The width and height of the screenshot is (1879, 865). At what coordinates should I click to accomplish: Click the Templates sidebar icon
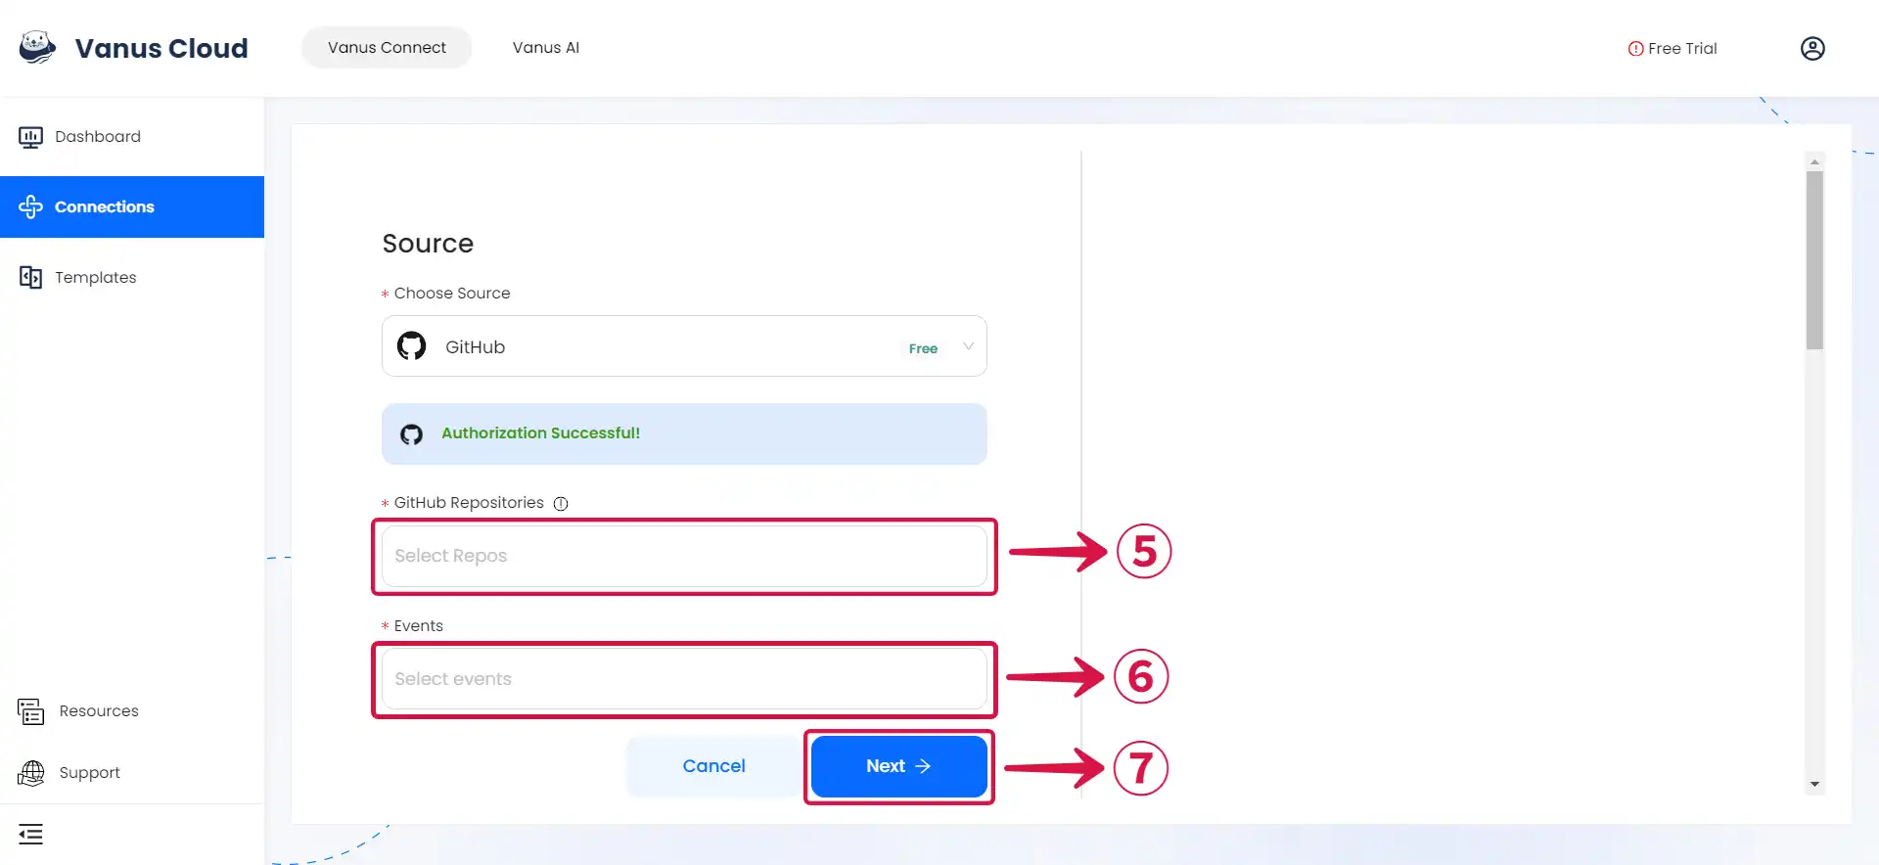point(30,277)
